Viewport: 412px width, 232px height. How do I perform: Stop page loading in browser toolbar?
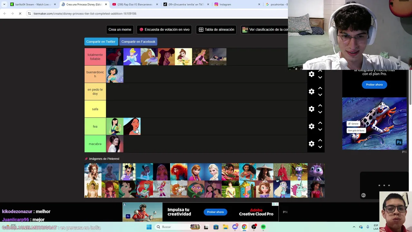point(20,14)
